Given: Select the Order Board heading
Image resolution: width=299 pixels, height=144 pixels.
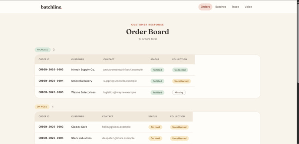Looking at the screenshot, I should (x=147, y=32).
